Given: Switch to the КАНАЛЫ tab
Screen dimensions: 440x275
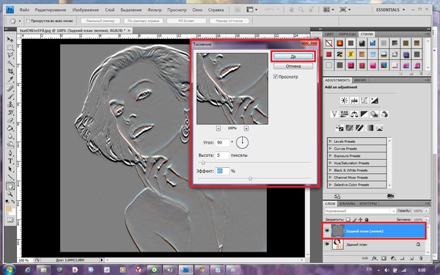Looking at the screenshot, I should [x=347, y=203].
